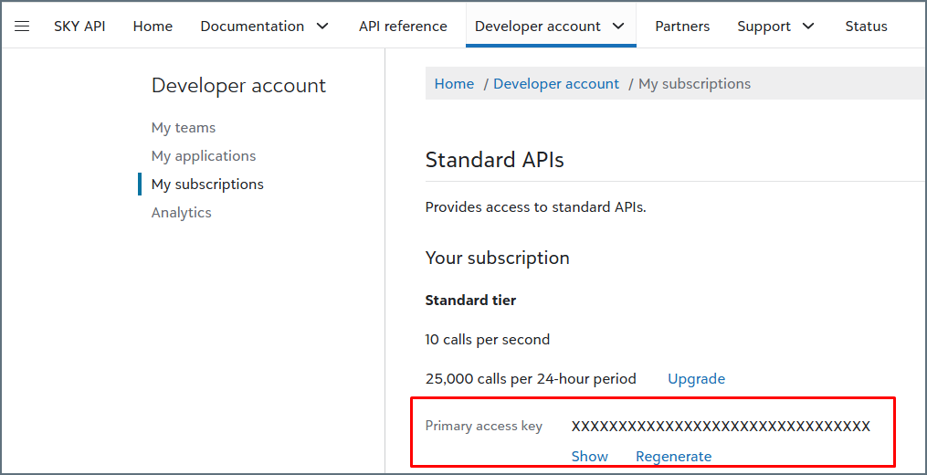The image size is (927, 475).
Task: Open the Partners page
Action: 682,26
